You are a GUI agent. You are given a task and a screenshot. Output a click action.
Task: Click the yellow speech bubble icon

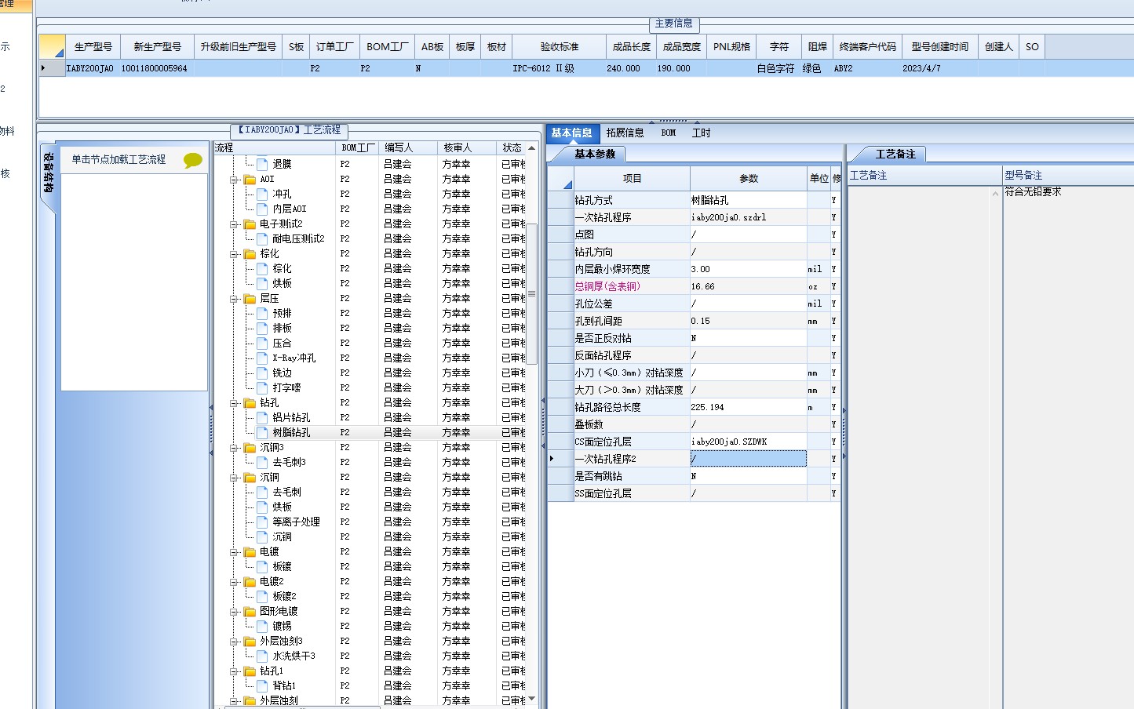[192, 160]
